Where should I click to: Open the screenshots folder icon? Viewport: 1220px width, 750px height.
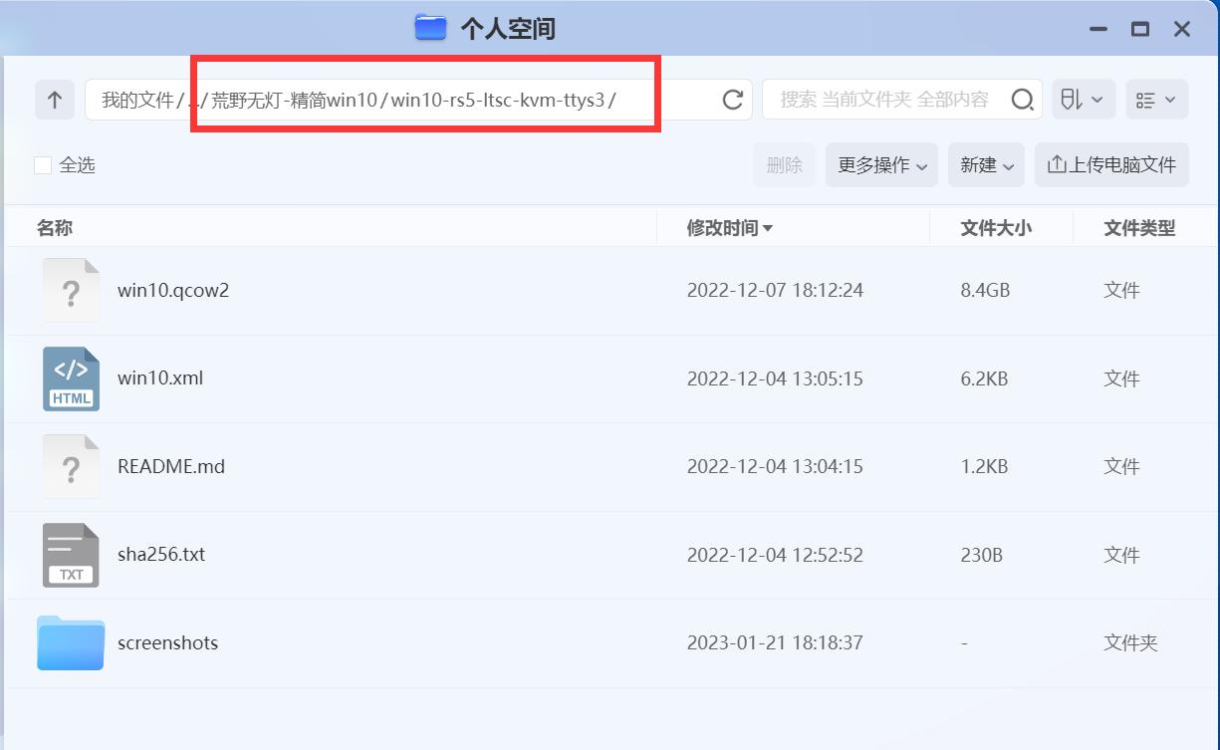(70, 642)
